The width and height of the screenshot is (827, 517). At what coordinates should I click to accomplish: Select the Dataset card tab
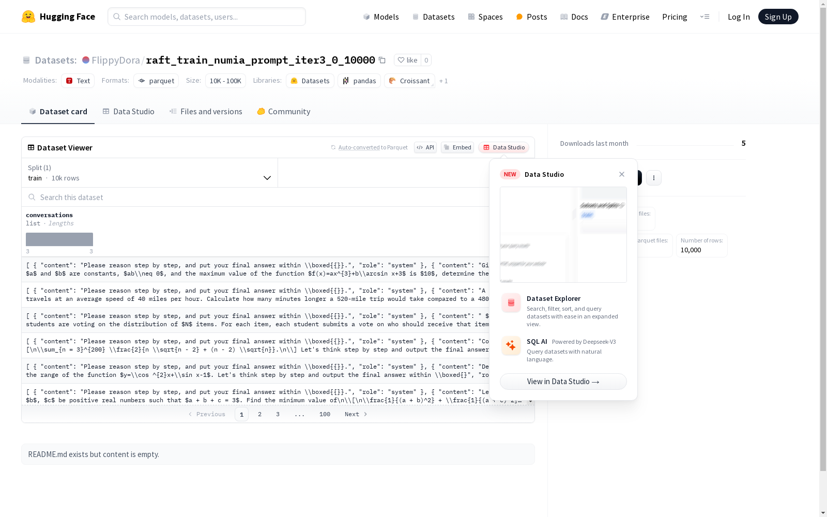pos(58,112)
